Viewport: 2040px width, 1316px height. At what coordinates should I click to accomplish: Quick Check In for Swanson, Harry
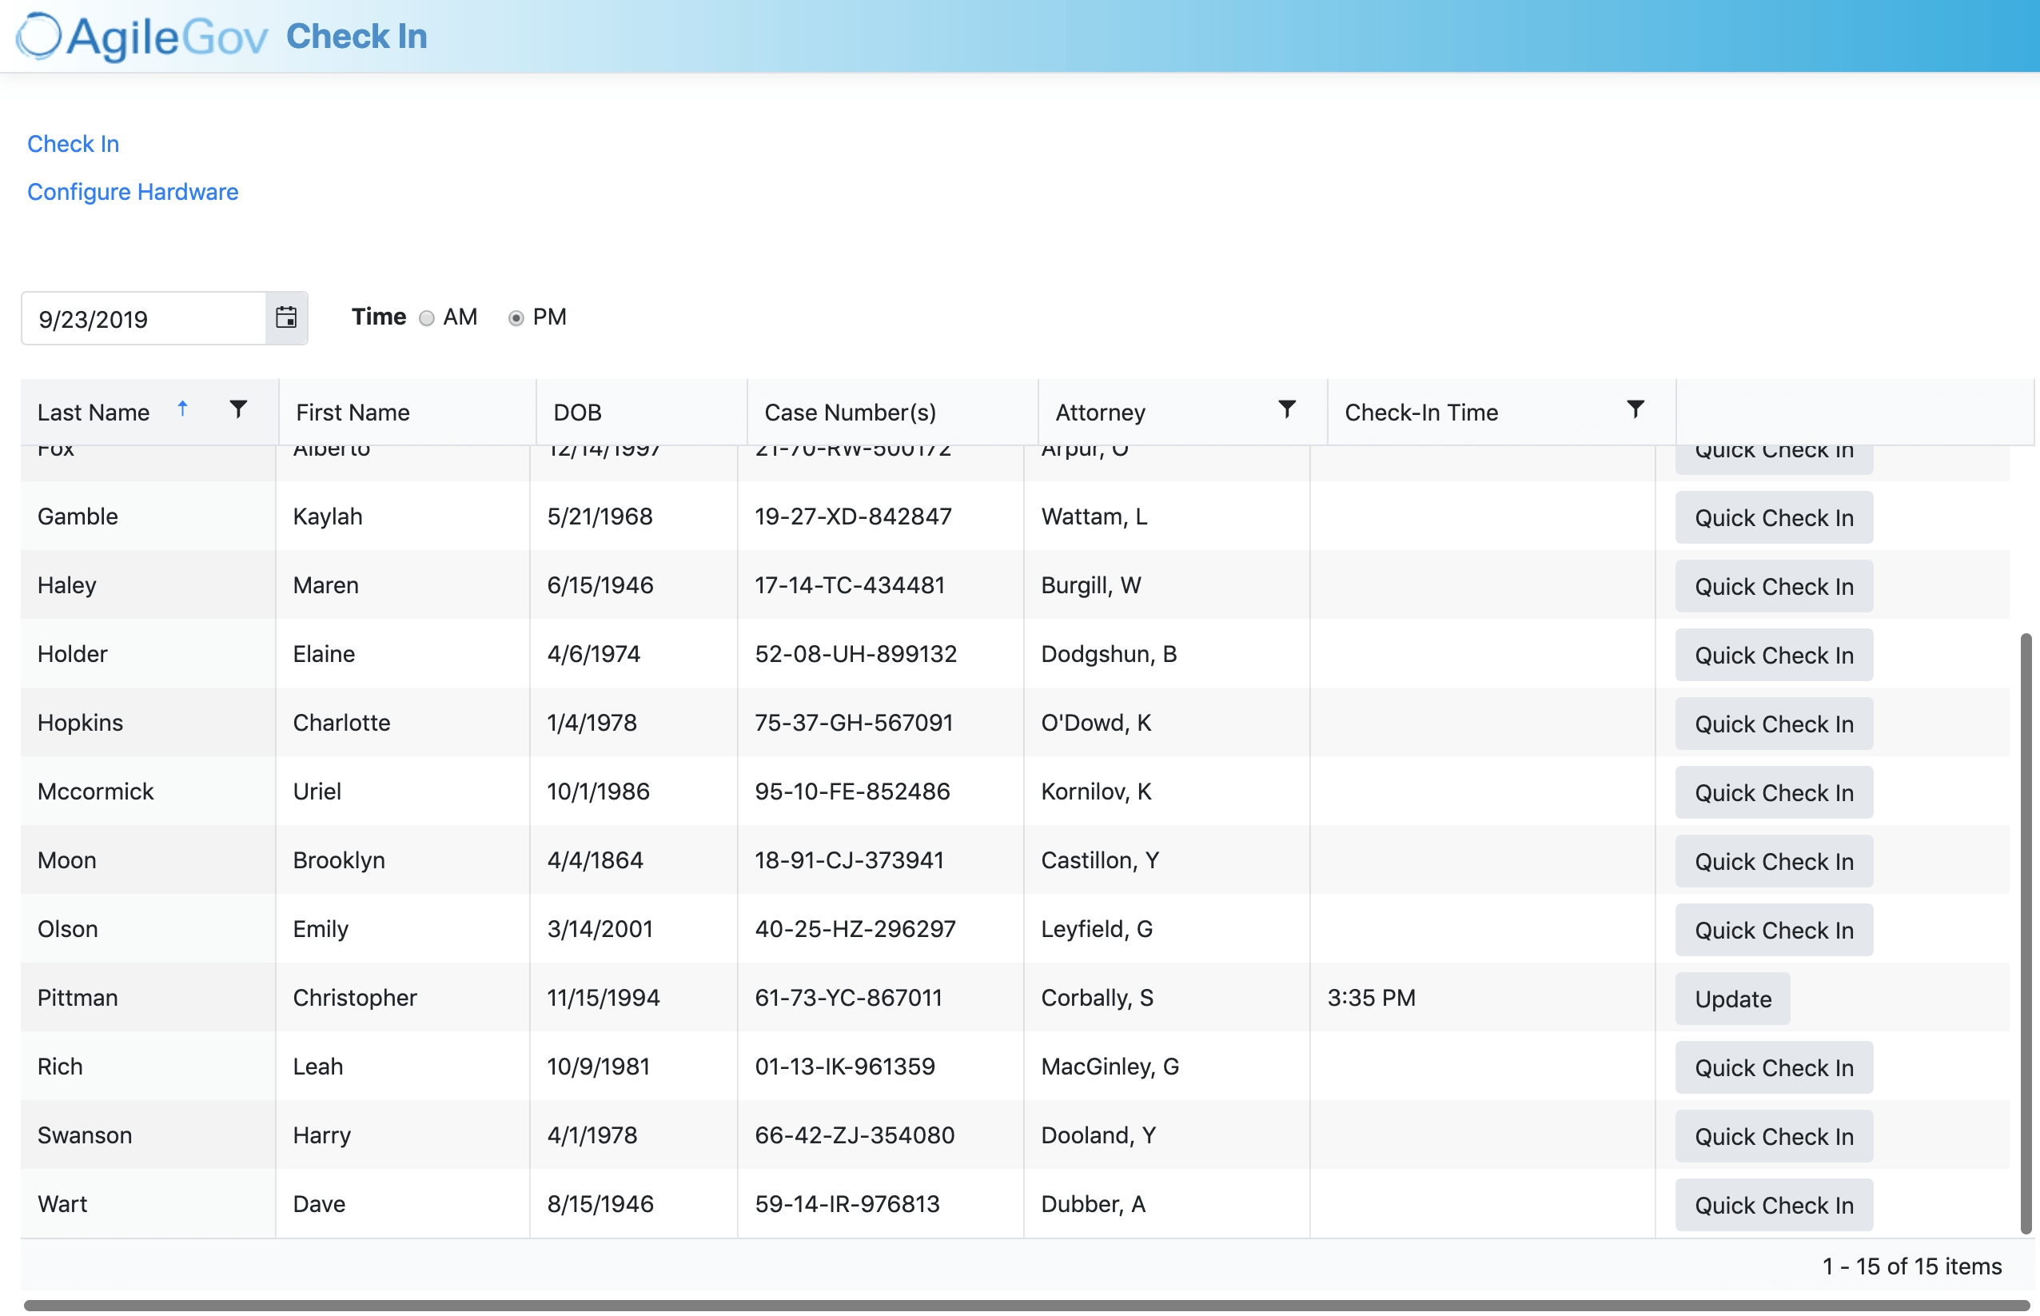(x=1774, y=1137)
